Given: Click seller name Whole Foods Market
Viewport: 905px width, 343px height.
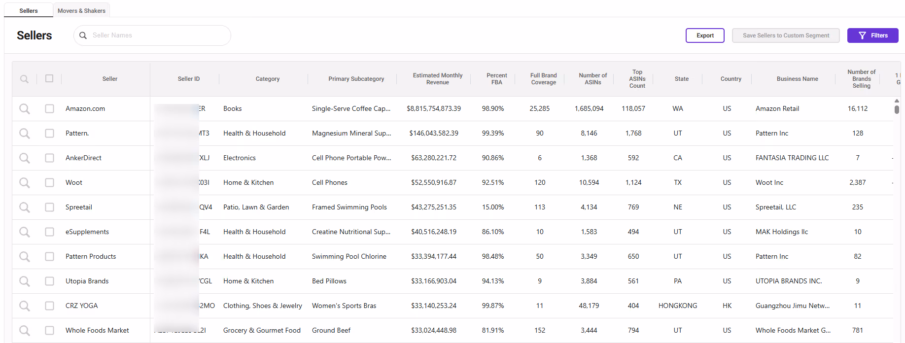Looking at the screenshot, I should [x=97, y=330].
